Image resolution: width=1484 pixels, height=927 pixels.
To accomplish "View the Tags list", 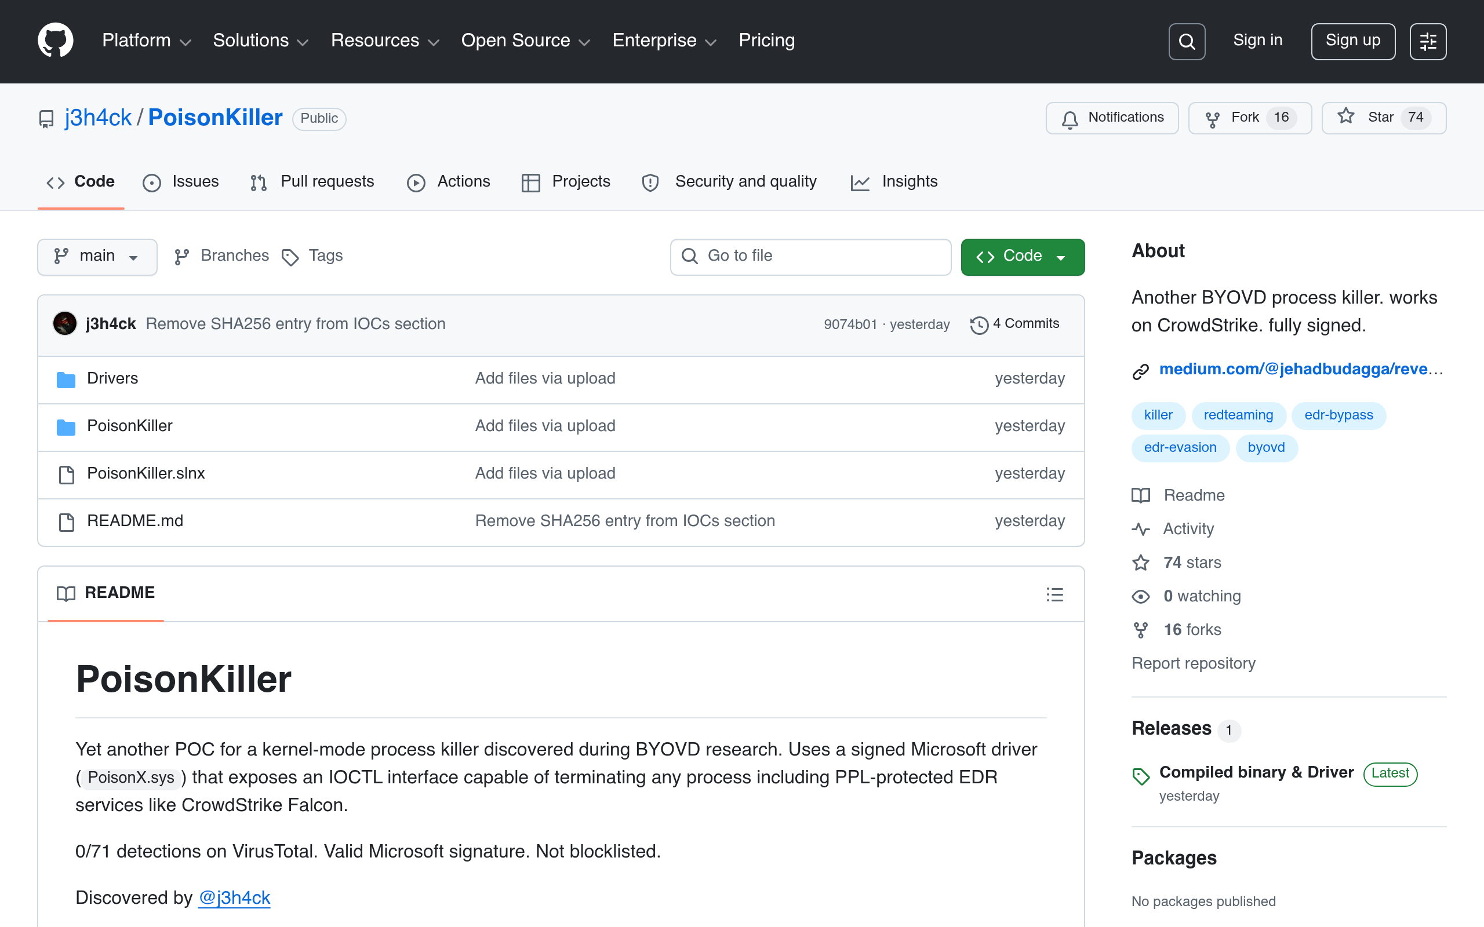I will pyautogui.click(x=312, y=256).
